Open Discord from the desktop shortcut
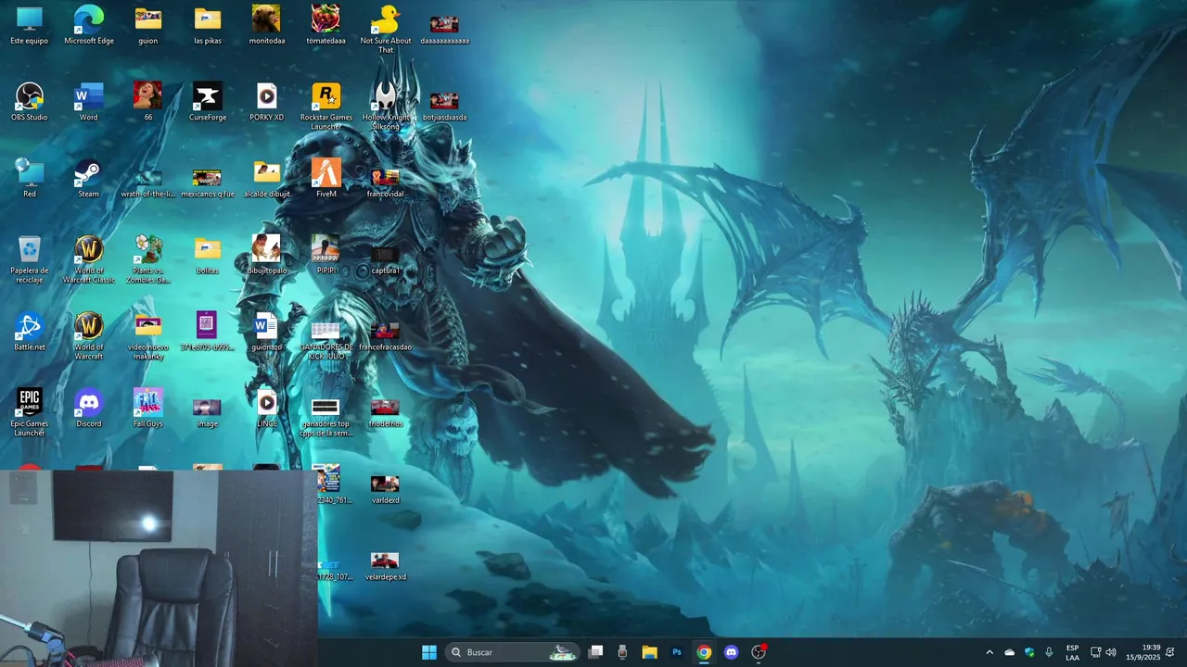The height and width of the screenshot is (667, 1187). tap(89, 409)
